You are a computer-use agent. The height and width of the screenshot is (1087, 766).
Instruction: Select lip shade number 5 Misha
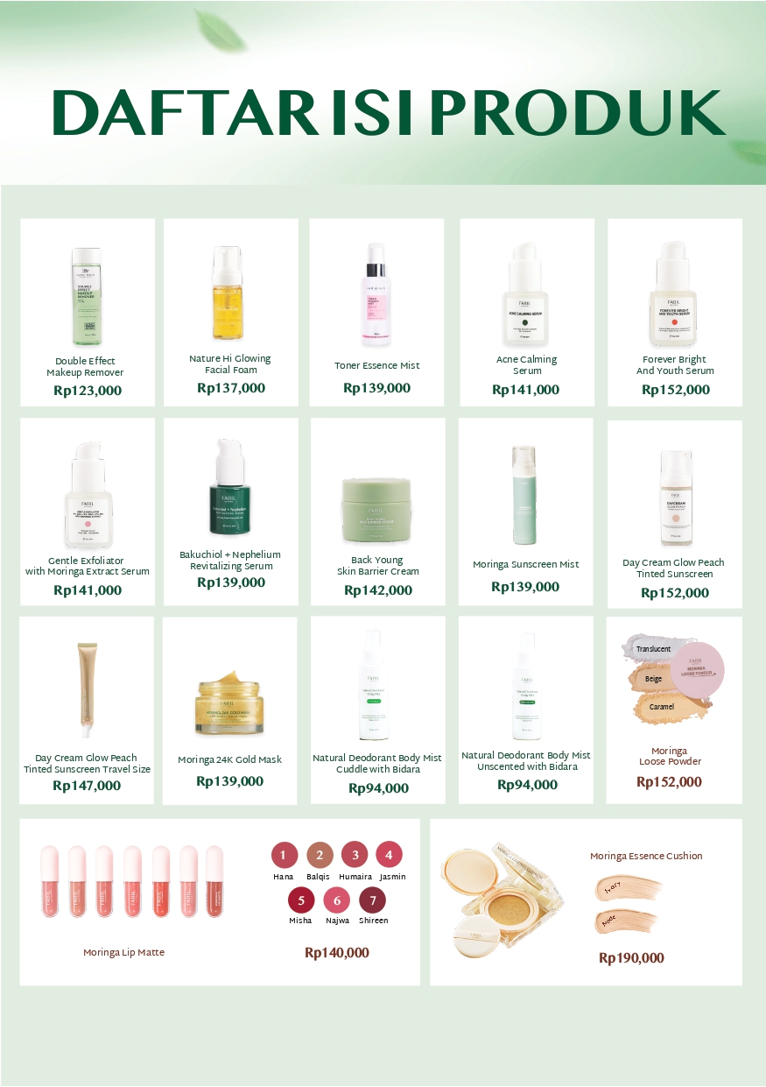(301, 900)
